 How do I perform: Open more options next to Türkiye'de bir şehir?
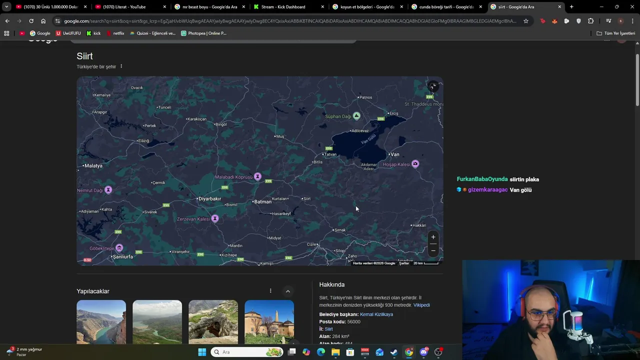[x=121, y=66]
